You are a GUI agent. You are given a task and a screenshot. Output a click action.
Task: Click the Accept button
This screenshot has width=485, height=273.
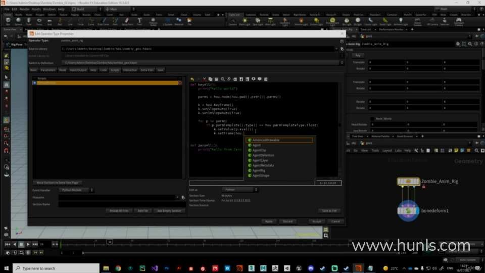pos(316,221)
